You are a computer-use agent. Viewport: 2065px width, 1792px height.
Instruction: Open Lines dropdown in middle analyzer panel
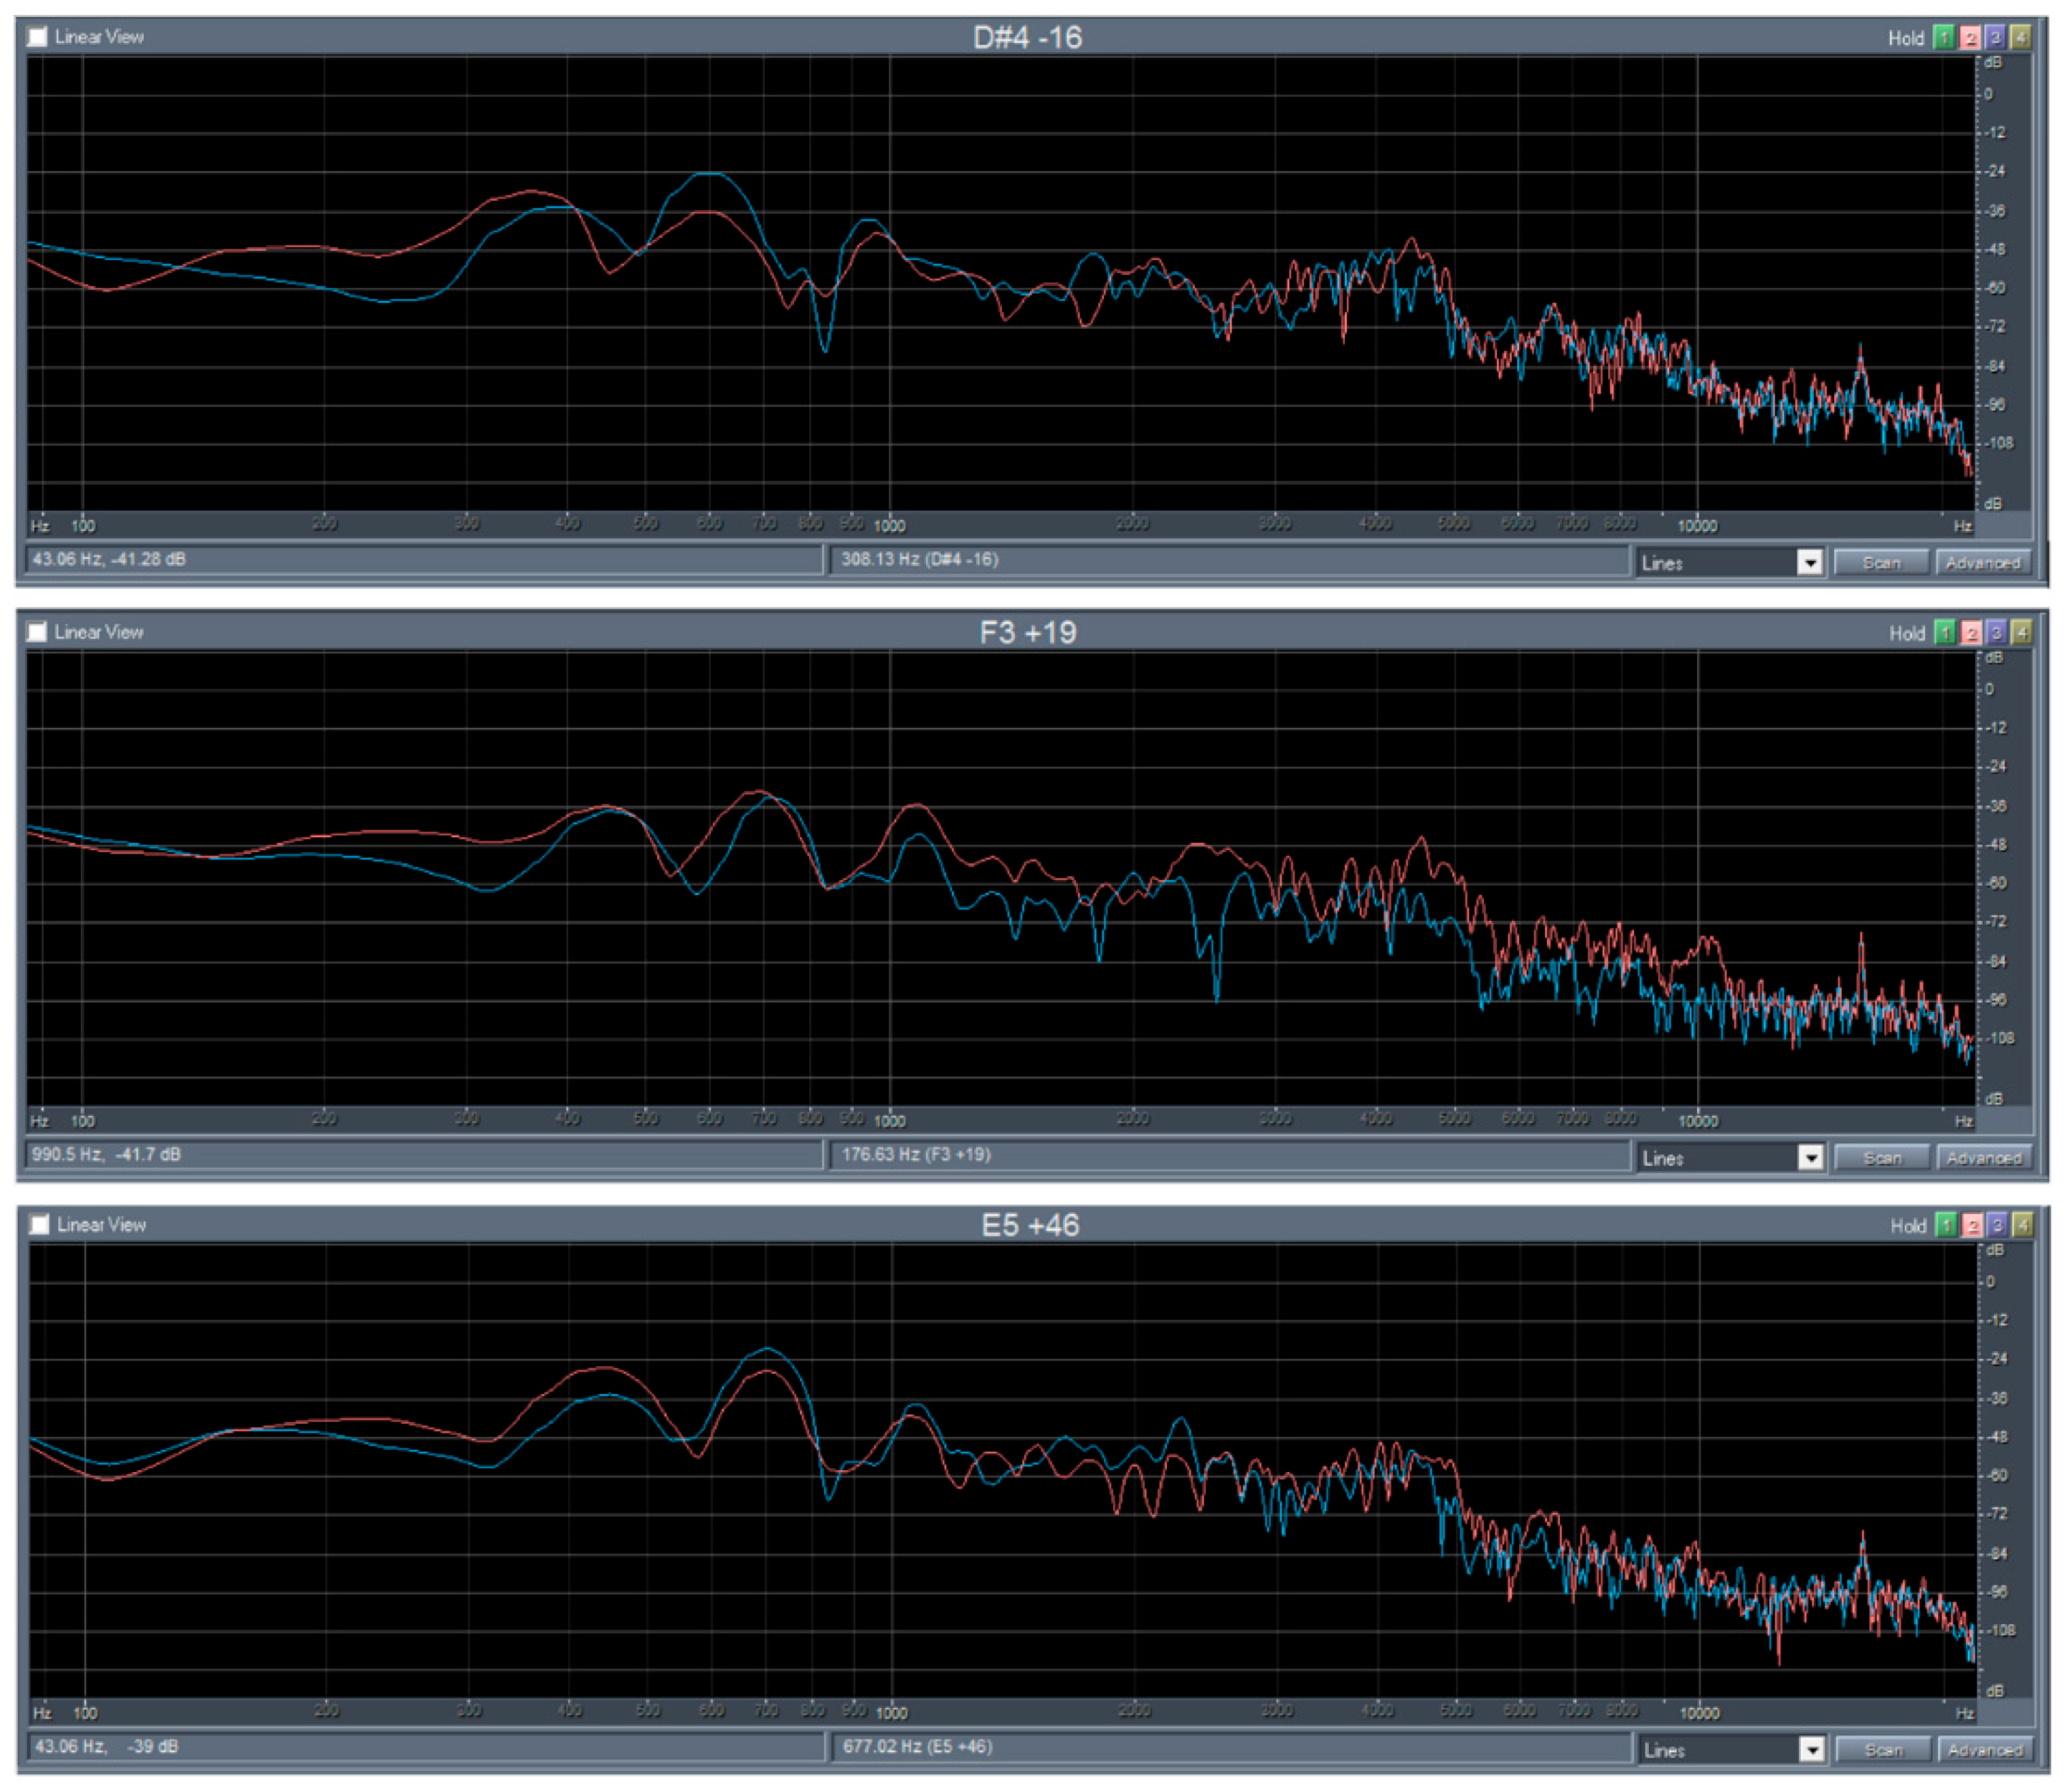pos(1810,1158)
